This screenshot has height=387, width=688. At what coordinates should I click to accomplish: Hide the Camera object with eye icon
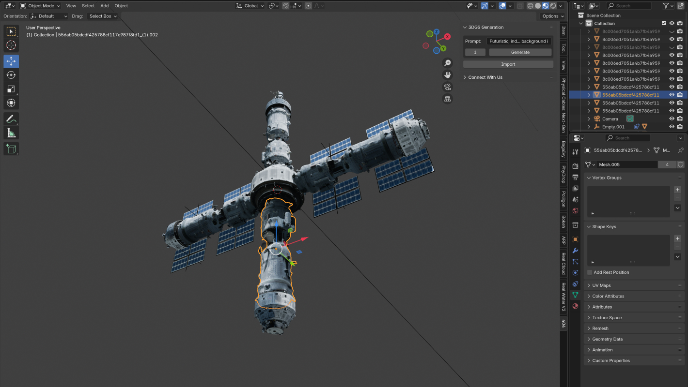(x=672, y=119)
